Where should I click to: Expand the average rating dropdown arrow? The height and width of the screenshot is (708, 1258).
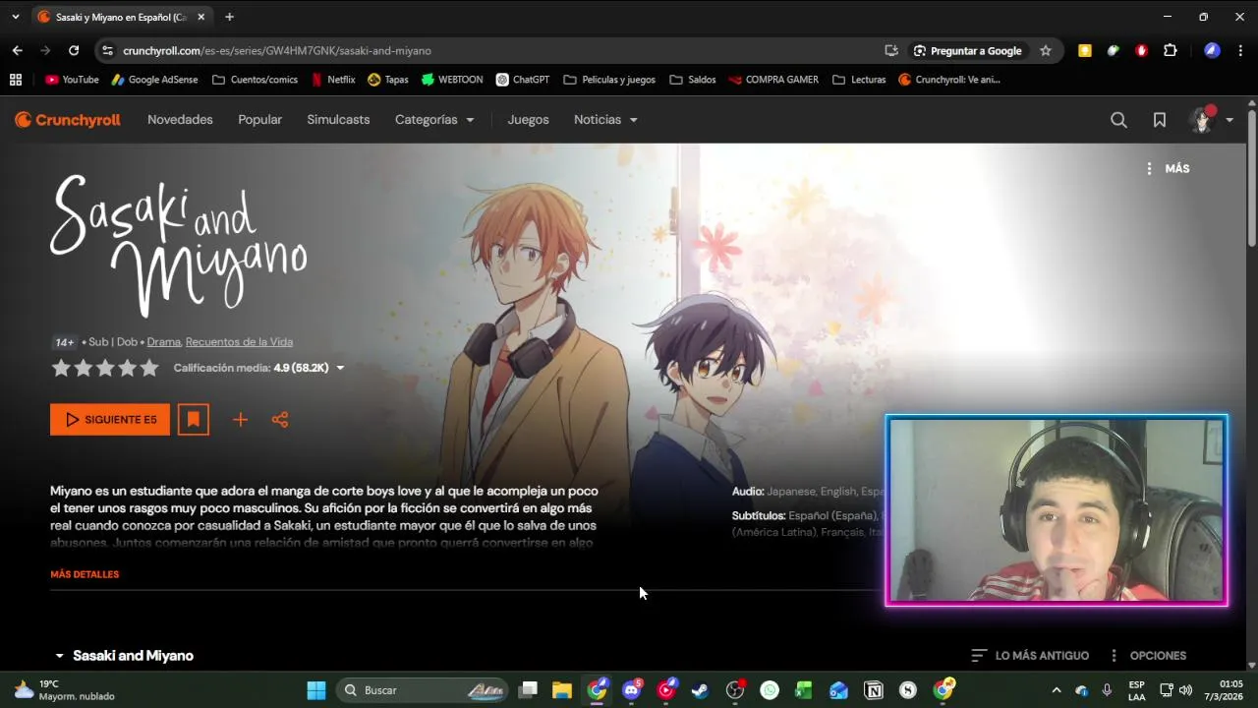[x=340, y=368]
